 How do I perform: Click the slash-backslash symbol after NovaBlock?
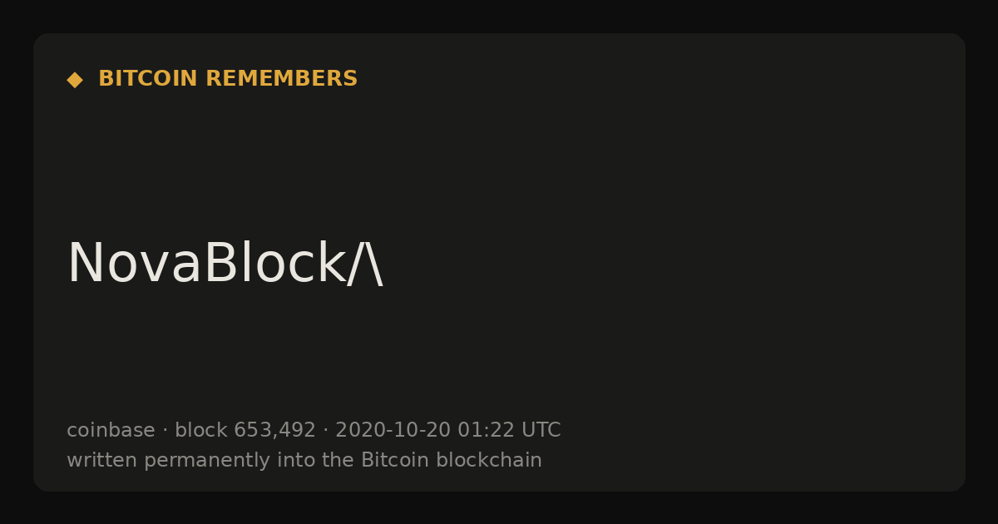tap(365, 264)
